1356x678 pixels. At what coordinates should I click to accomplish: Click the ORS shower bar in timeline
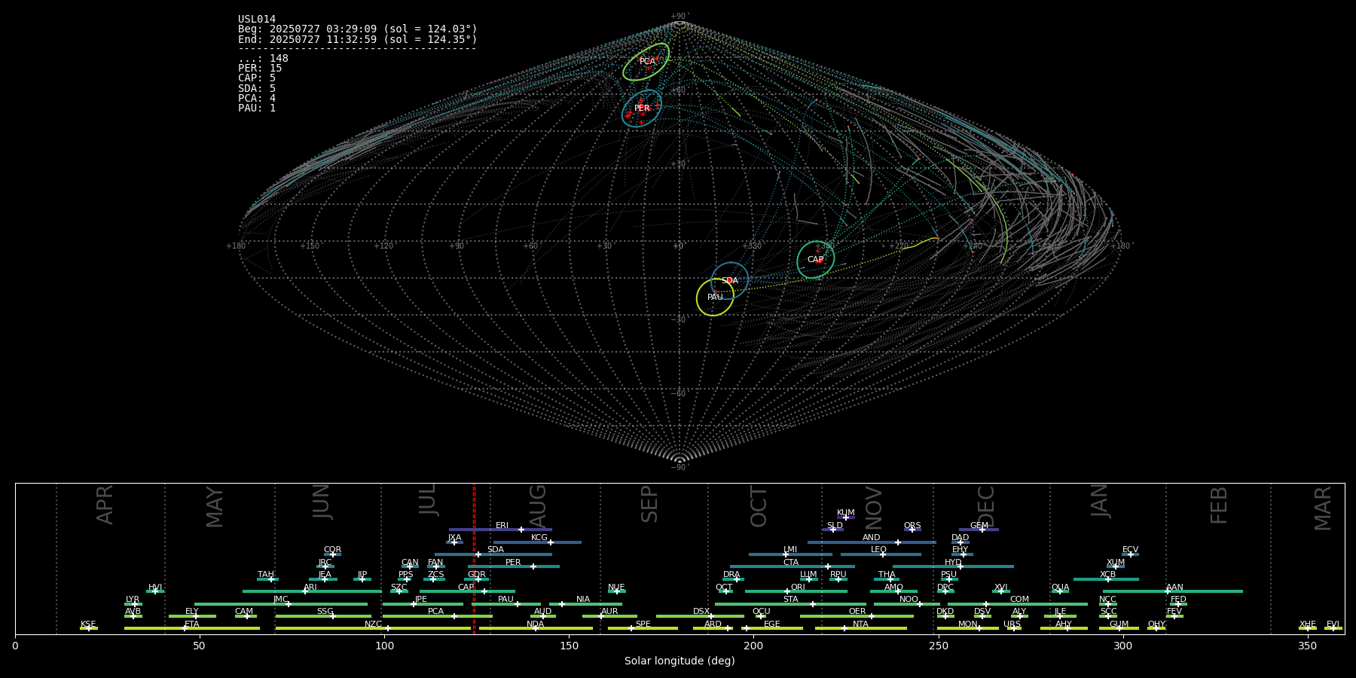pos(912,530)
